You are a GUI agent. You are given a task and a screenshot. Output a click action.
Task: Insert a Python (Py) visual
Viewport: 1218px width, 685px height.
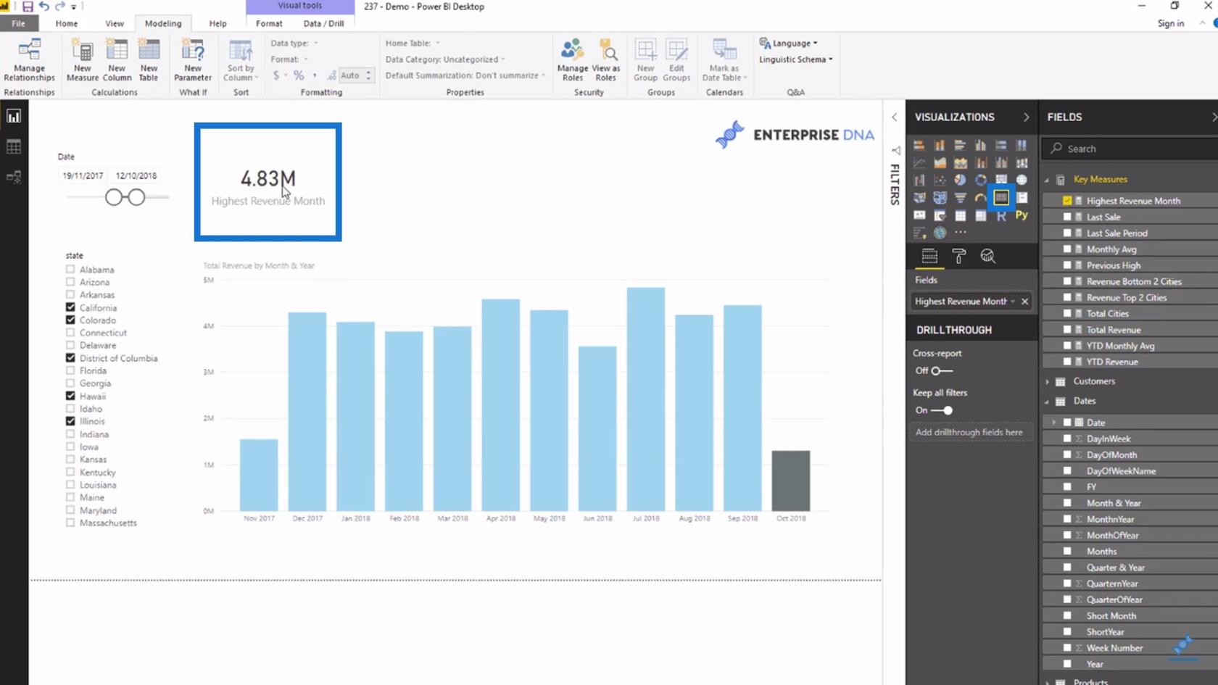click(1022, 215)
